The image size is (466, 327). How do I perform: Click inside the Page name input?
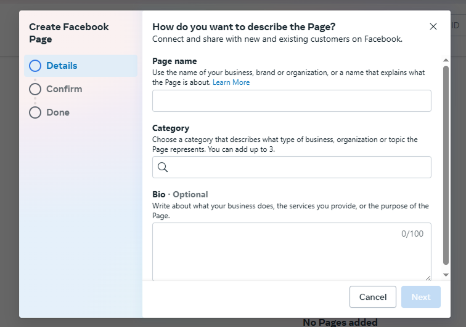click(292, 101)
